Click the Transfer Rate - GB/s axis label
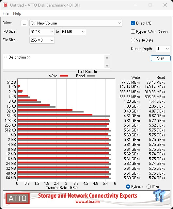Image resolution: width=173 pixels, height=209 pixels. point(62,188)
